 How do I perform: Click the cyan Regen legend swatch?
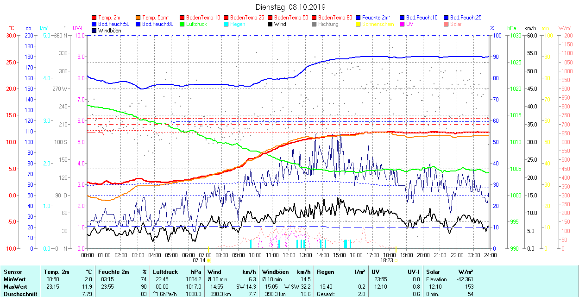point(227,24)
